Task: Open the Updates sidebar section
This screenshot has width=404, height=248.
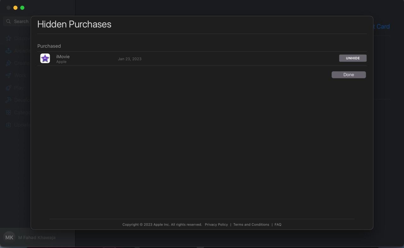Action: coord(18,124)
